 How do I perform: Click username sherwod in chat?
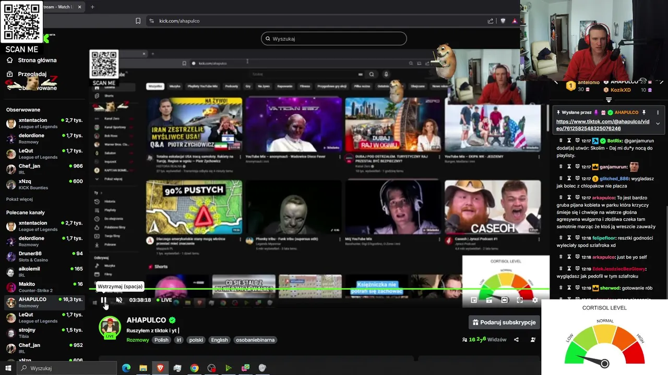tap(611, 288)
